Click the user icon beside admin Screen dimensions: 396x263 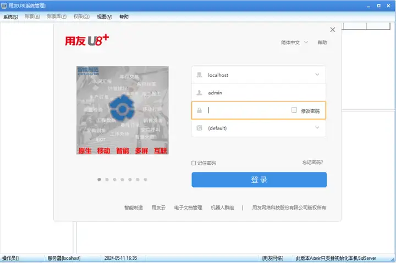[199, 93]
